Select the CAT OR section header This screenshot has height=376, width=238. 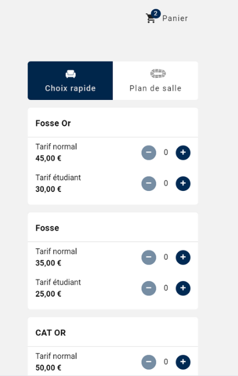[51, 333]
